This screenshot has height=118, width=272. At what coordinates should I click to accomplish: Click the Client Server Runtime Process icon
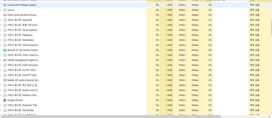tap(5, 15)
